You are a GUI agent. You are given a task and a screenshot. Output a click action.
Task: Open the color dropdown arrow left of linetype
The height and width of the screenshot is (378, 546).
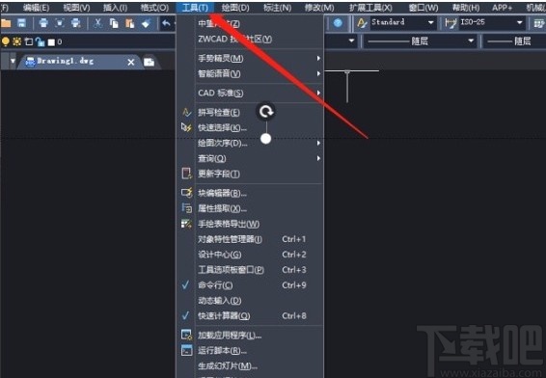point(351,41)
